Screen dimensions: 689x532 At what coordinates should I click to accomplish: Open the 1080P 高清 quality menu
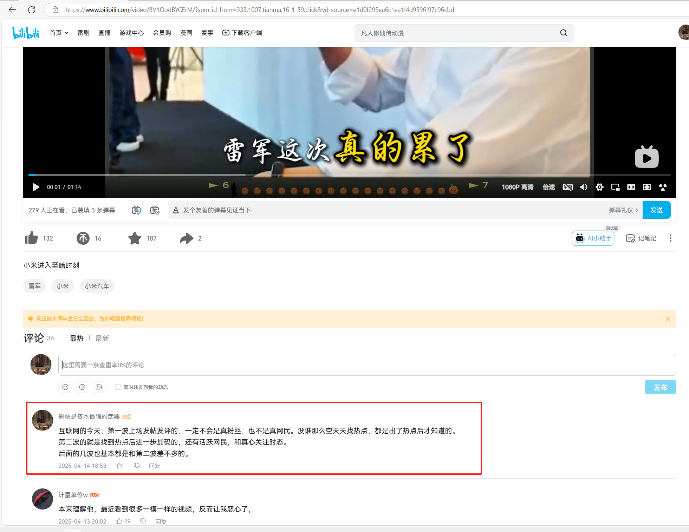(x=517, y=187)
